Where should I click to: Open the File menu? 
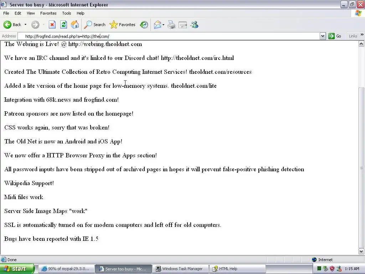(x=6, y=13)
